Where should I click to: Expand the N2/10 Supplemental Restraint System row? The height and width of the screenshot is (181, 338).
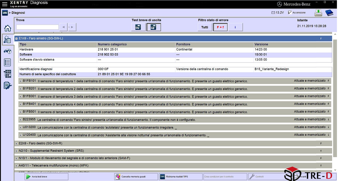click(17, 151)
